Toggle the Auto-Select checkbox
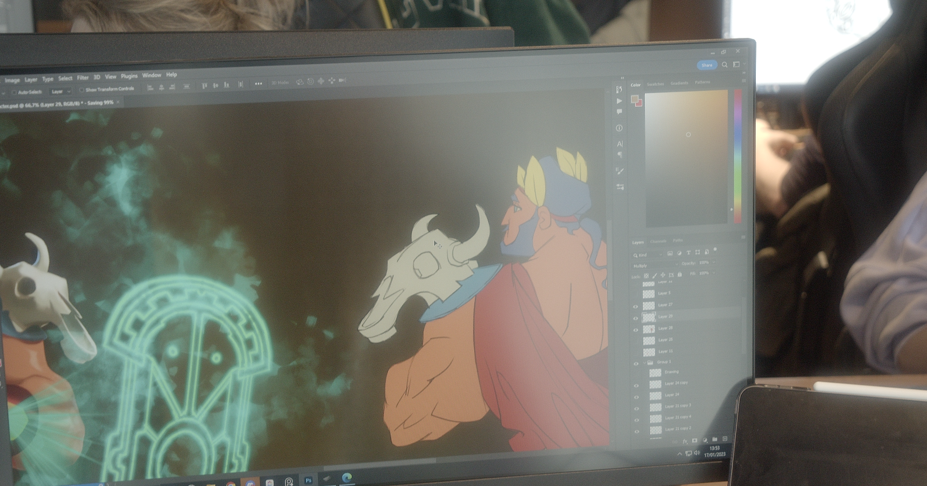Viewport: 927px width, 486px height. [x=14, y=93]
